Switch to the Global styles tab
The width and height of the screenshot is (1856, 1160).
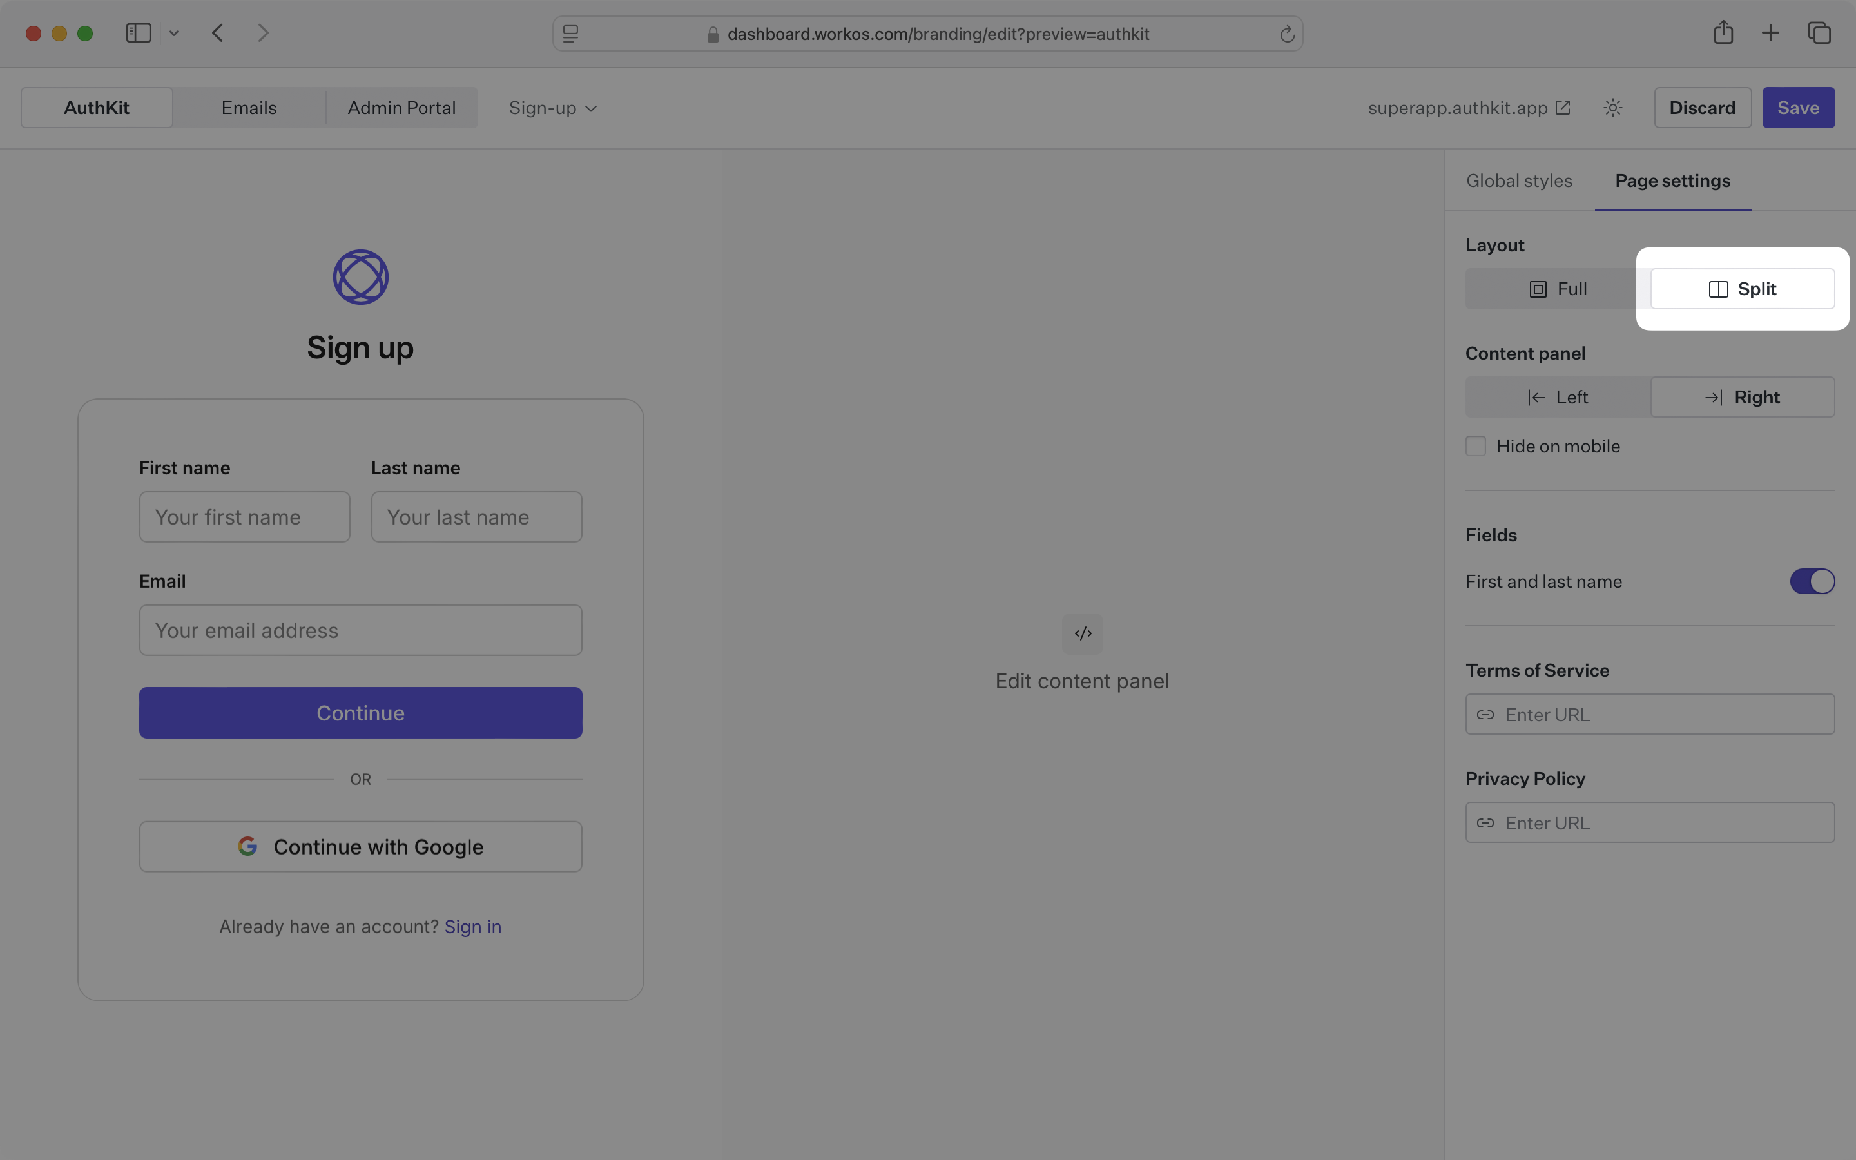coord(1518,180)
